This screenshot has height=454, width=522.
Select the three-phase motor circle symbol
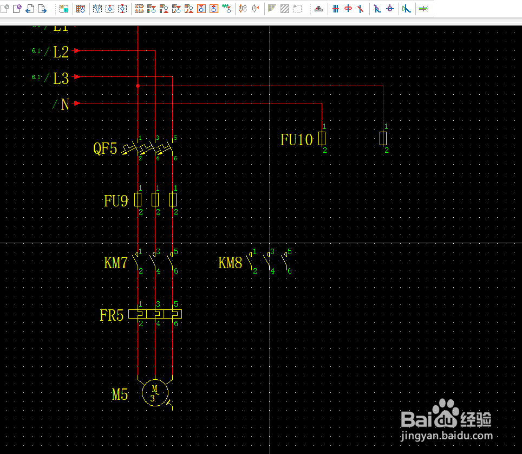(155, 393)
